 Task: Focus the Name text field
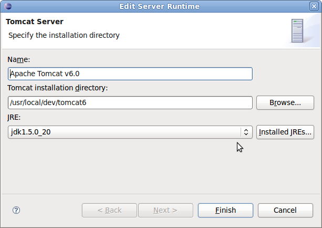click(130, 74)
